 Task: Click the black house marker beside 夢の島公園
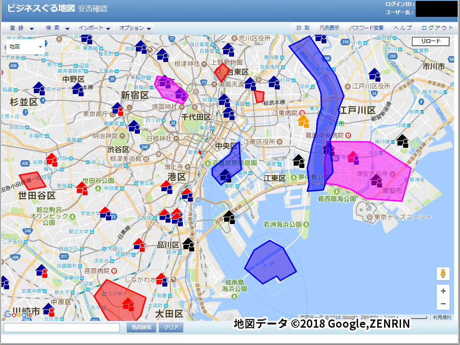coord(299,161)
